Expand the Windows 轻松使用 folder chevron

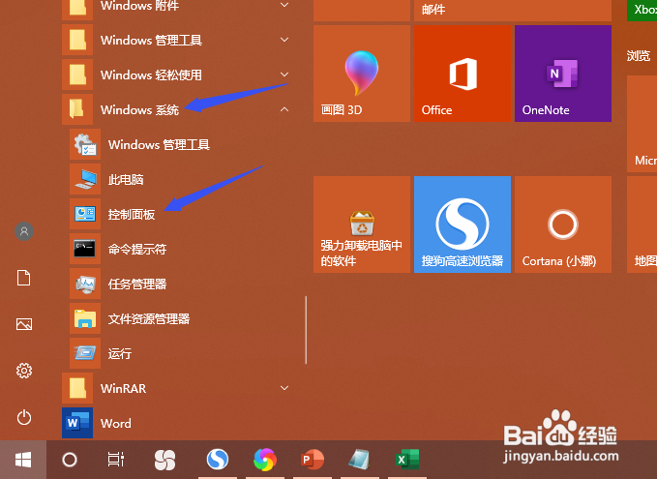(x=284, y=75)
